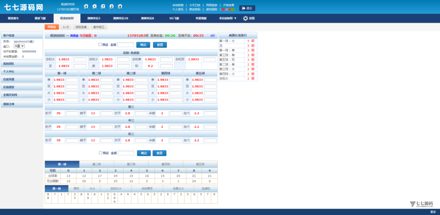
Task: Select the green skin color square
Action: (233, 9)
